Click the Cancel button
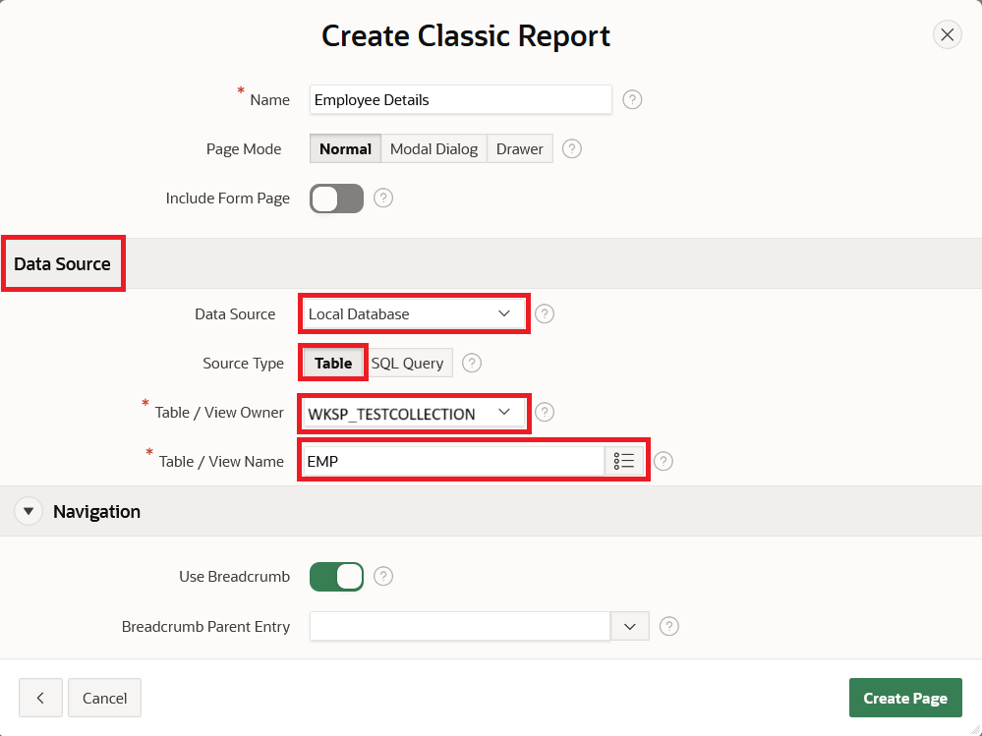 pos(104,698)
